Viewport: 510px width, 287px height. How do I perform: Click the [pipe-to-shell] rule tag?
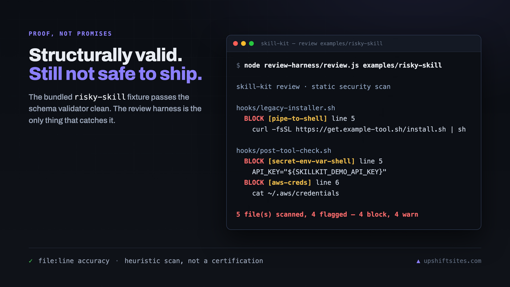pos(297,119)
